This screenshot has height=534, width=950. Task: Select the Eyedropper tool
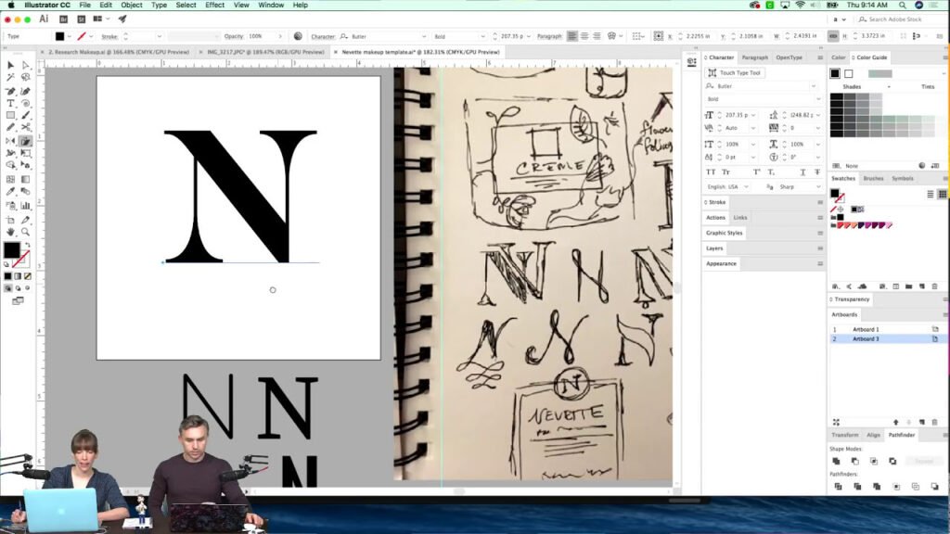pos(10,192)
